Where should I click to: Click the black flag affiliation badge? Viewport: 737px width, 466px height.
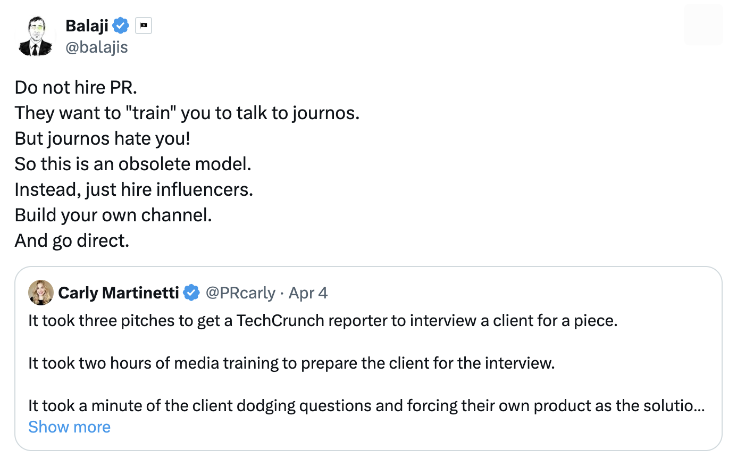[144, 26]
